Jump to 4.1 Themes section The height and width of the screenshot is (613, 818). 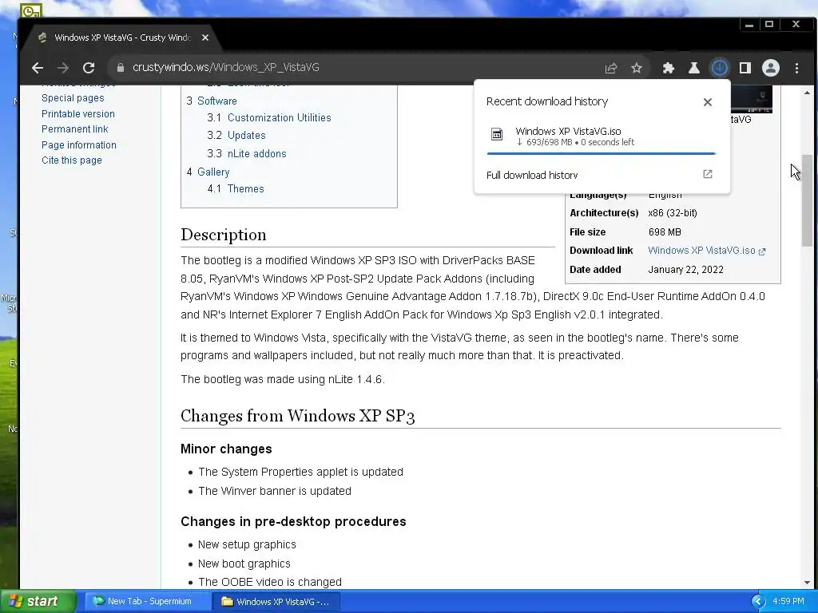(236, 188)
